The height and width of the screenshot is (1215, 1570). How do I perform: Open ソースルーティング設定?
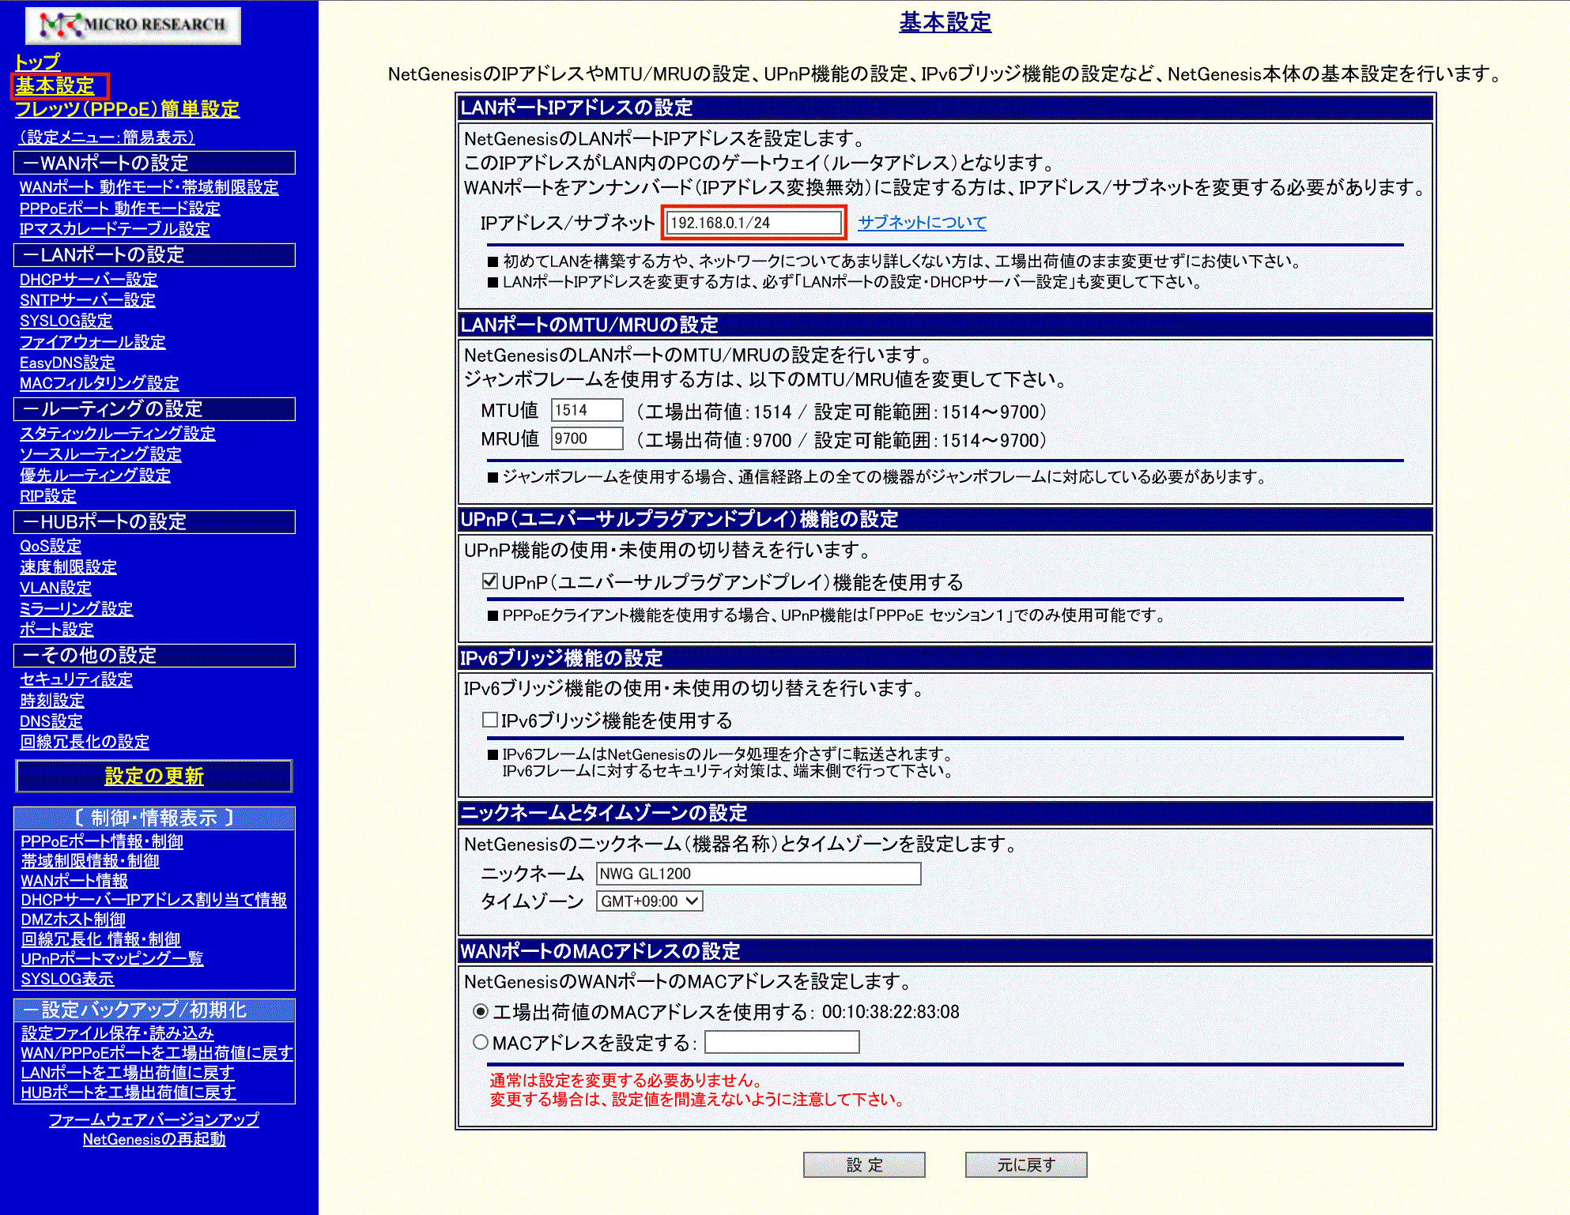[100, 454]
